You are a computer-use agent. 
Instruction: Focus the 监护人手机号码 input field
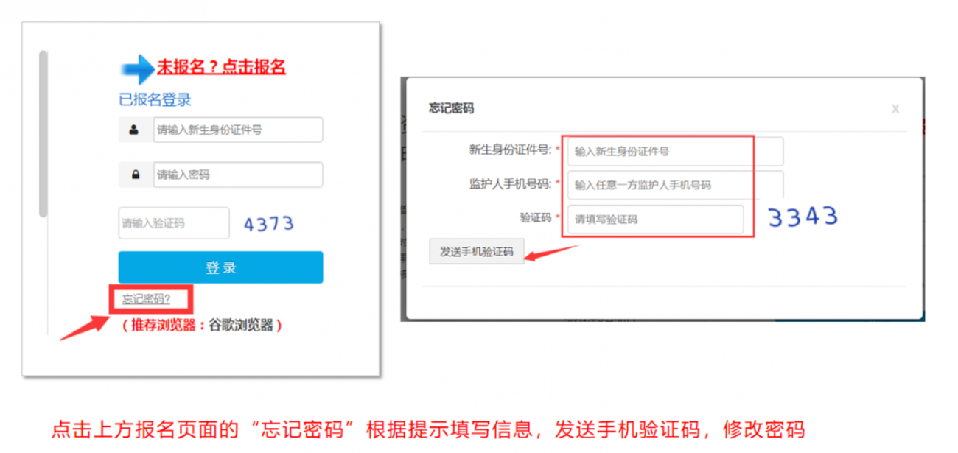pos(675,185)
